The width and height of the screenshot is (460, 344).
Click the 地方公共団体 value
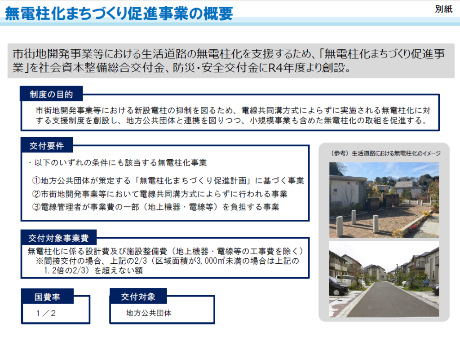[149, 313]
